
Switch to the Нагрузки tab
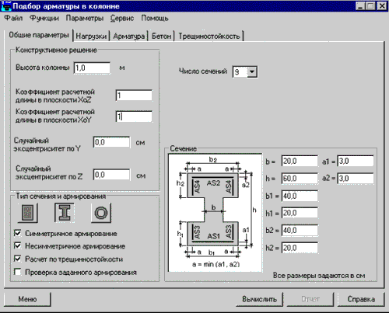[x=91, y=36]
